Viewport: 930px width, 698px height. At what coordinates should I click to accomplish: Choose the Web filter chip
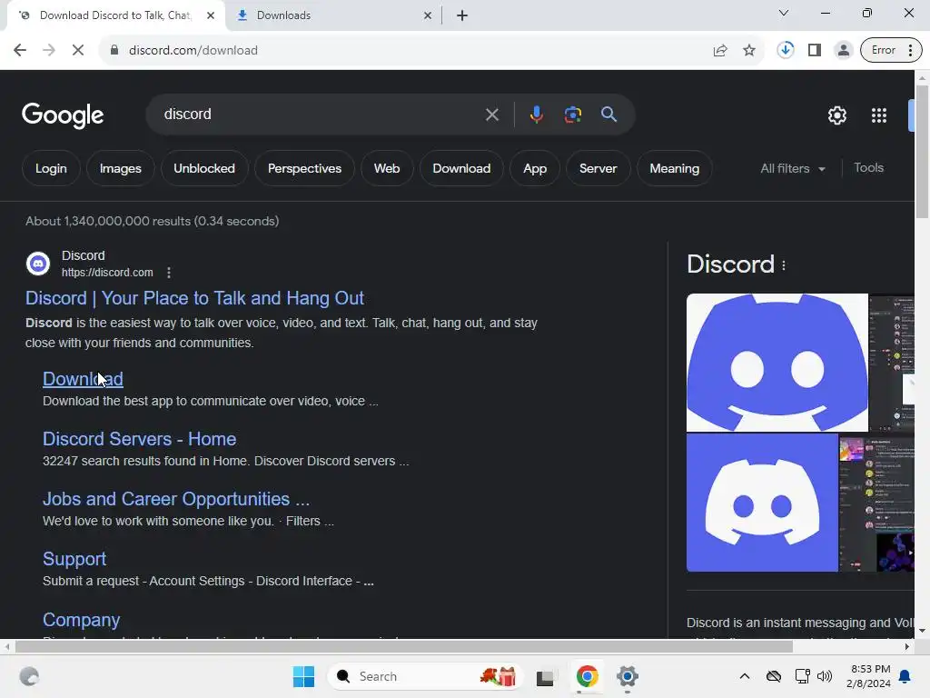coord(387,168)
